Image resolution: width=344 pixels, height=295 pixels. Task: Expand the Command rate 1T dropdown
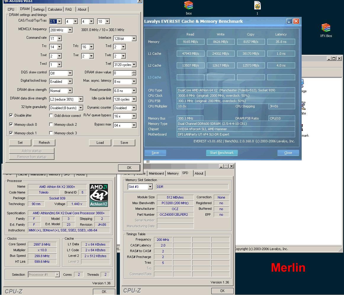[60, 38]
